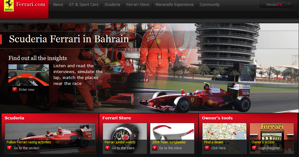Click the arrow icon under 2009 Team sunglasses
299x157 pixels.
pos(155,148)
